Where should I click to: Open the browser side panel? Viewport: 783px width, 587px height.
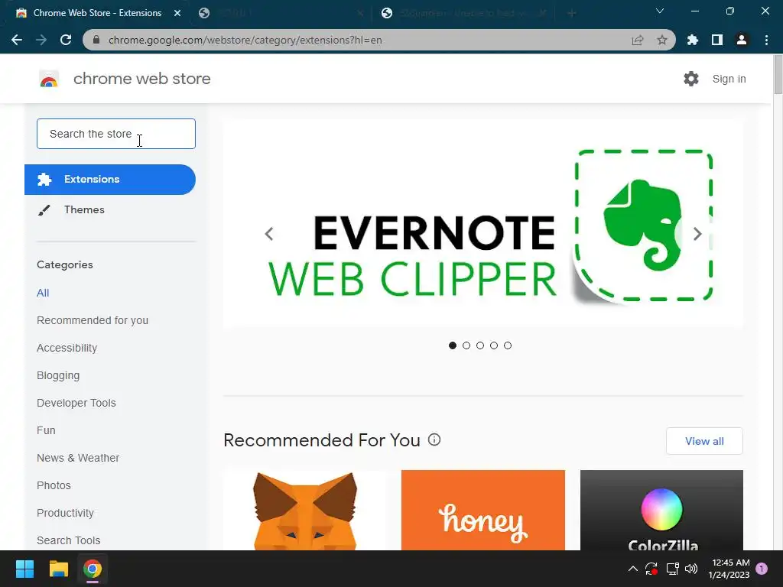click(717, 40)
